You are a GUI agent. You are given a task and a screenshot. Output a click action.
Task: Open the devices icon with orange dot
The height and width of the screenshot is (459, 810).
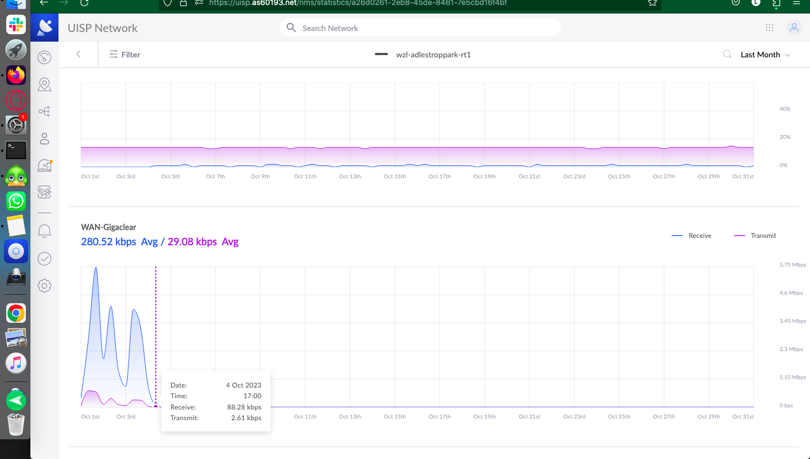click(x=44, y=165)
